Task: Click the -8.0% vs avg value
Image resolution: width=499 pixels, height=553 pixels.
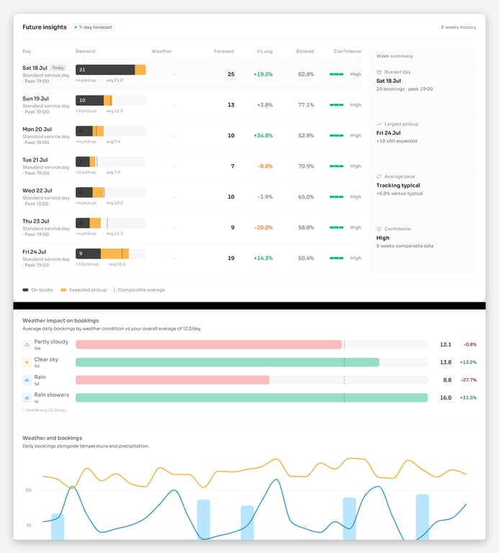Action: pyautogui.click(x=265, y=166)
